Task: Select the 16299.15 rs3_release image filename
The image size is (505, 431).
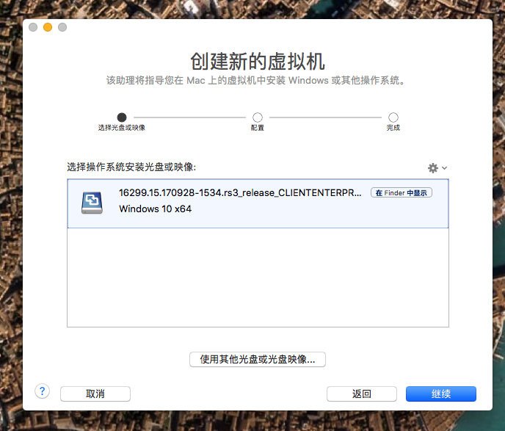Action: tap(240, 193)
